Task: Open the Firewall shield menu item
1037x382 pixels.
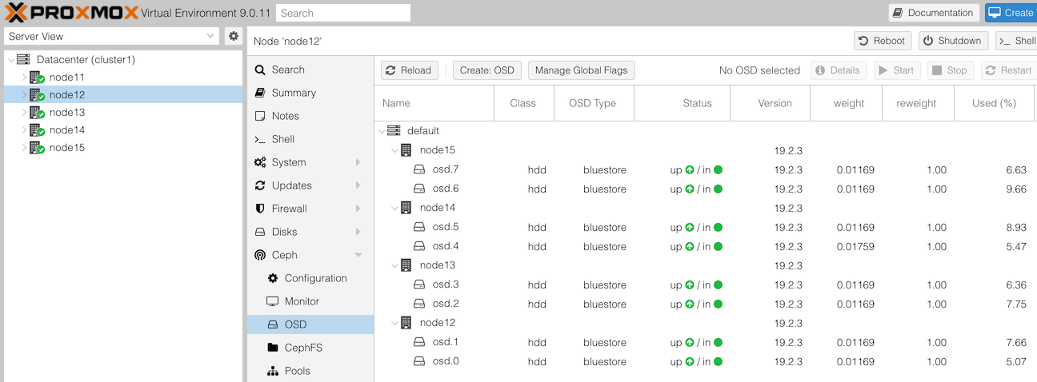Action: (289, 209)
